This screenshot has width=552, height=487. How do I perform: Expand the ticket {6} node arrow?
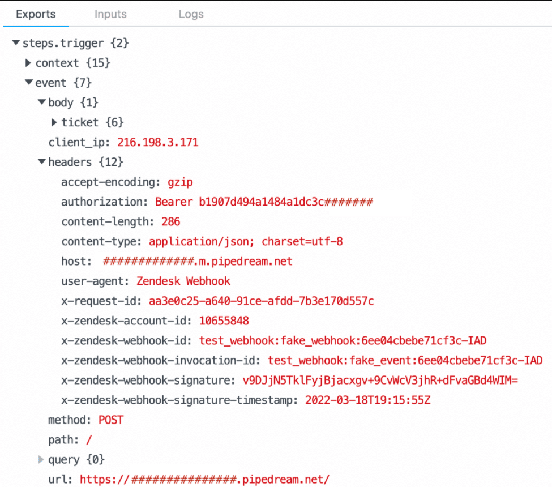(54, 122)
